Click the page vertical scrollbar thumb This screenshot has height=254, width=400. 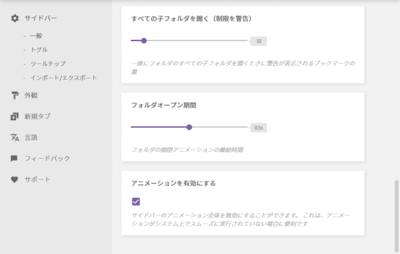click(x=396, y=216)
